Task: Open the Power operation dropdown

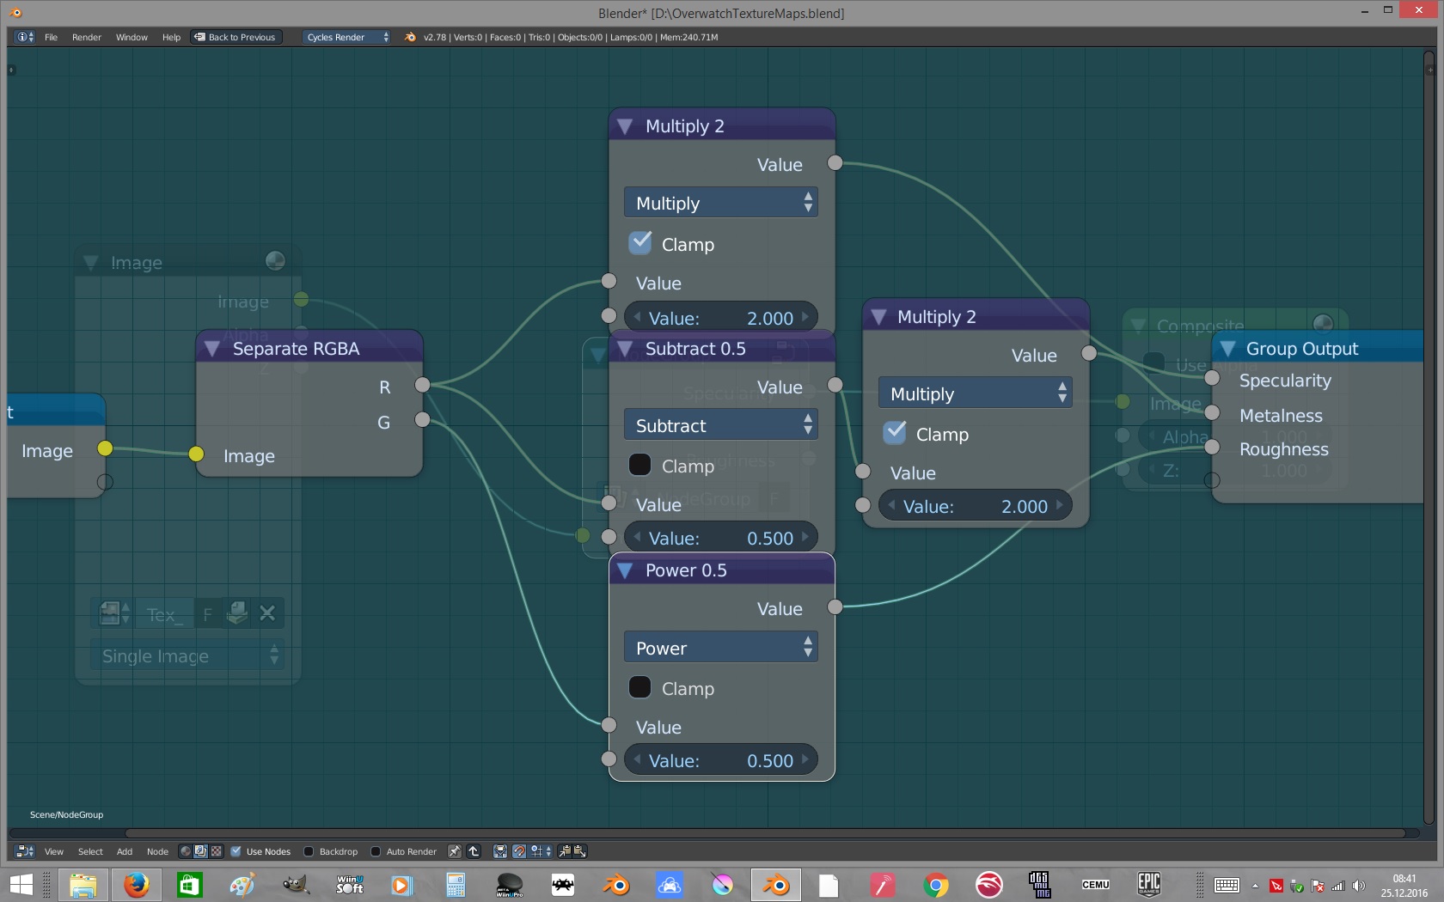Action: [720, 648]
